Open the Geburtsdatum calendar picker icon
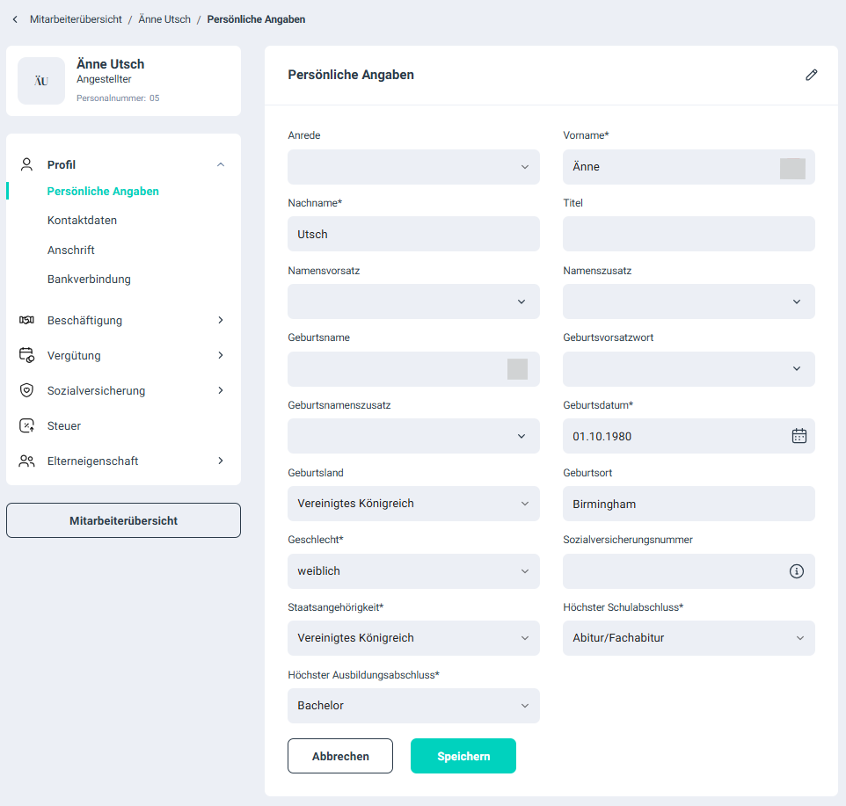The height and width of the screenshot is (806, 846). coord(799,436)
